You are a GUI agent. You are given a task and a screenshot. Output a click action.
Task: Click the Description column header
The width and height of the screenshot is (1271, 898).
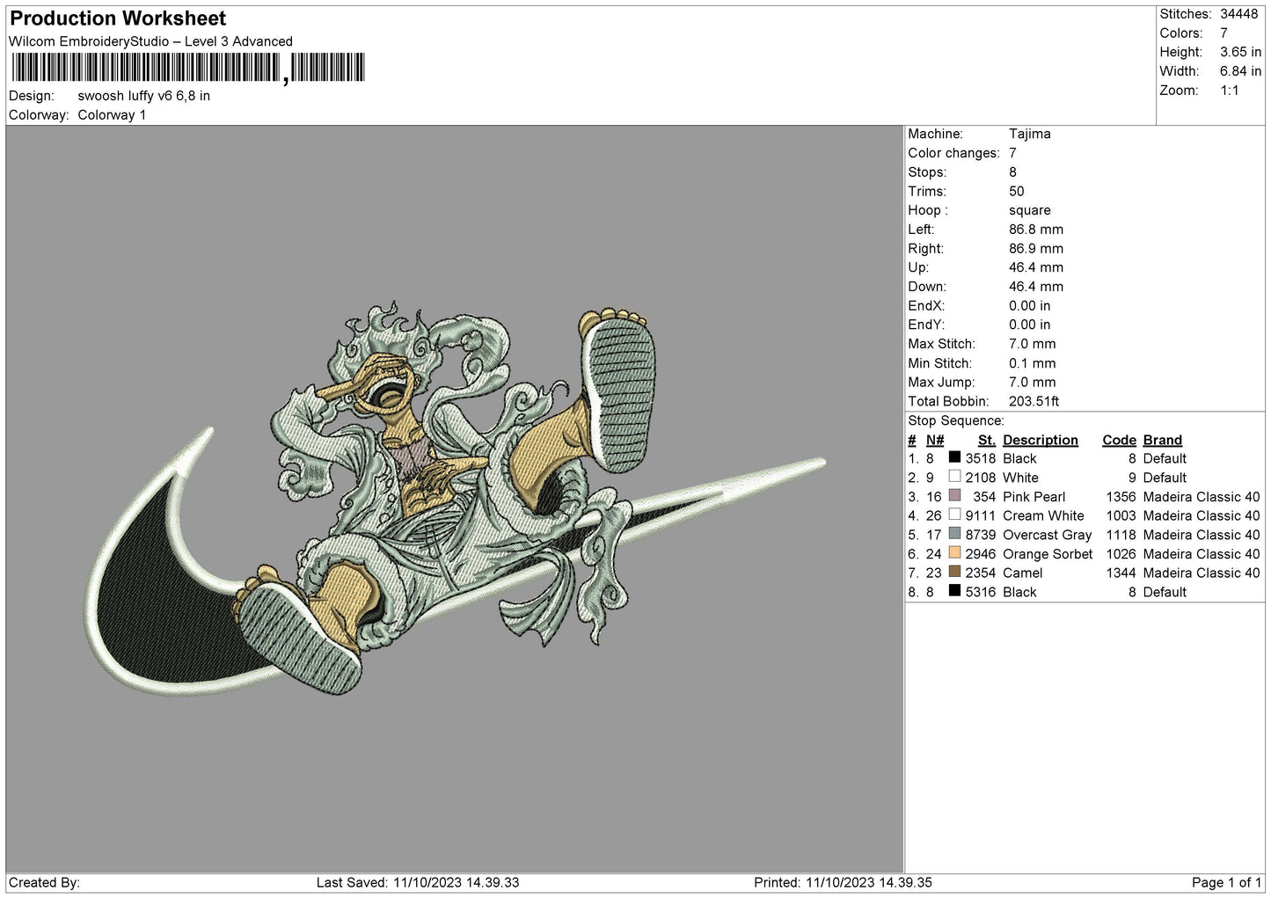coord(1040,440)
